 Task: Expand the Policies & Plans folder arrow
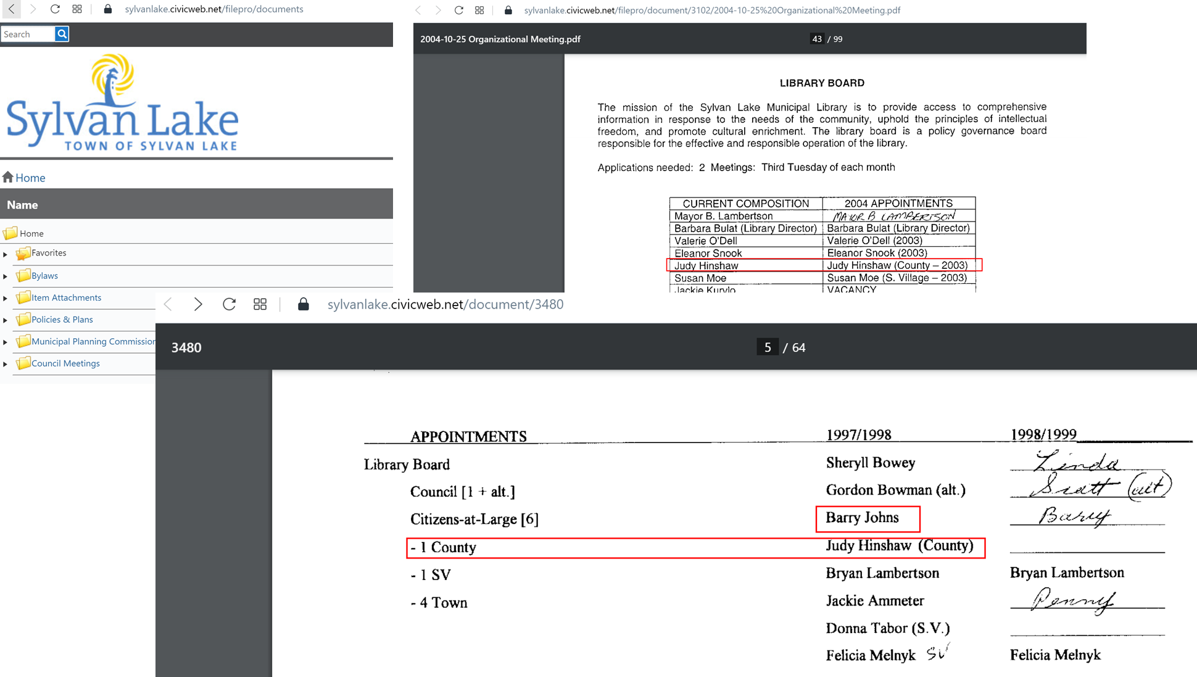coord(6,320)
